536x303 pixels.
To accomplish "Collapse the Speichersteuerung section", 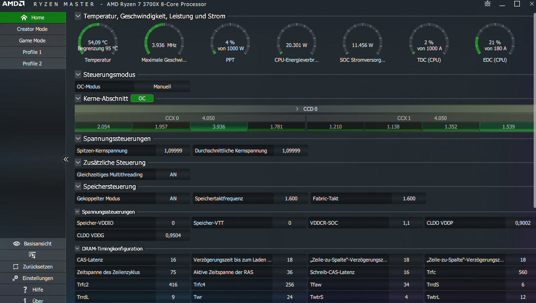I will tap(78, 186).
